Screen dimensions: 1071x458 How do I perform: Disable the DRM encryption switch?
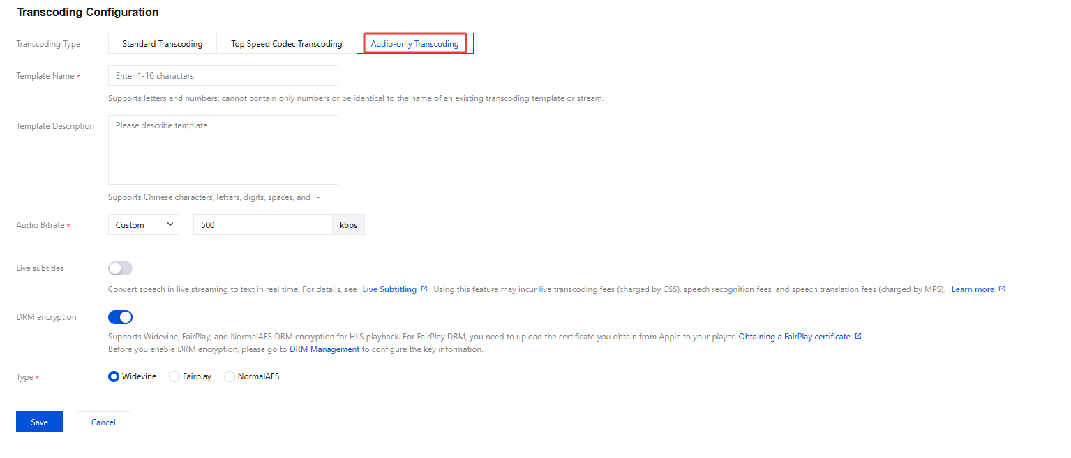coord(120,317)
